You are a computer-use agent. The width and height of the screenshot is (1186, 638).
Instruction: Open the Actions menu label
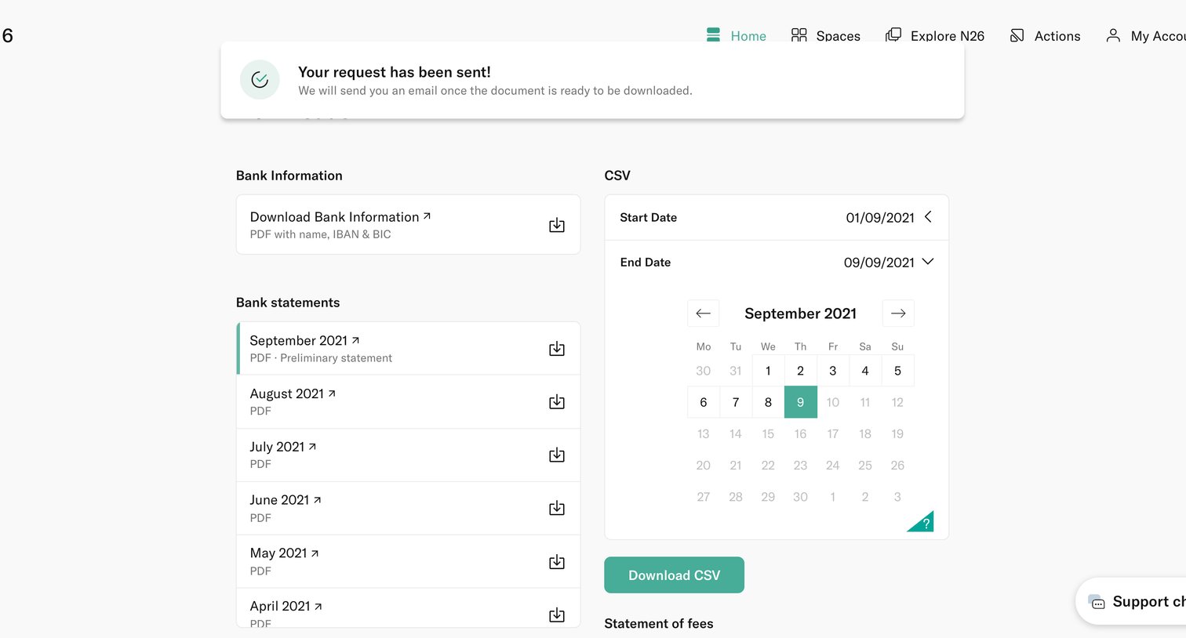(x=1057, y=36)
